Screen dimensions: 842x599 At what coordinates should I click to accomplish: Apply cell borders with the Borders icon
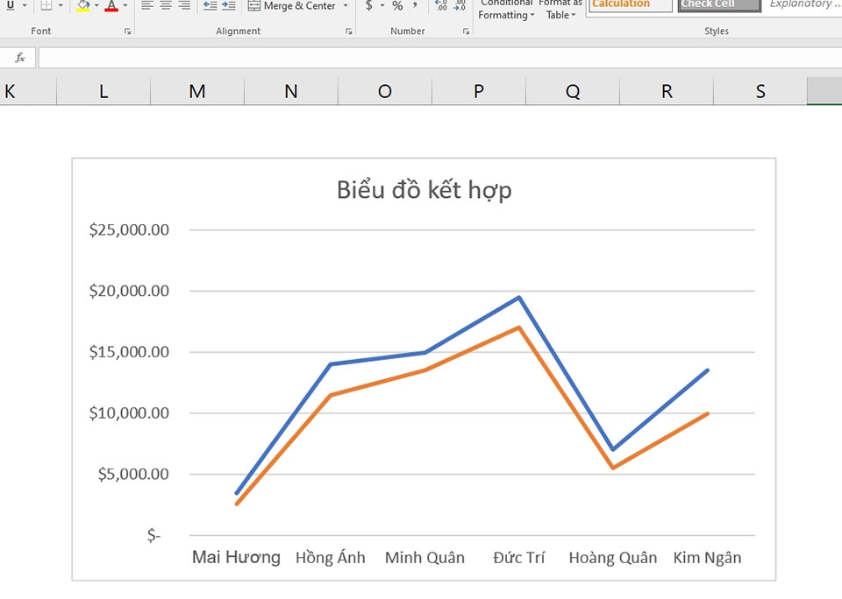point(46,5)
